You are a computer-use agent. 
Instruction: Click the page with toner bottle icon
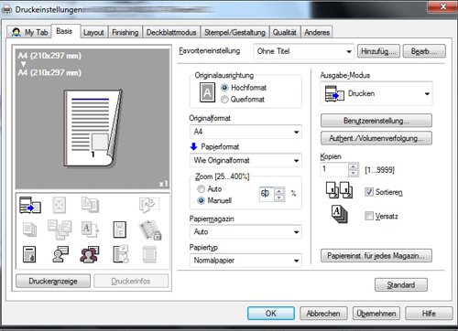29,254
